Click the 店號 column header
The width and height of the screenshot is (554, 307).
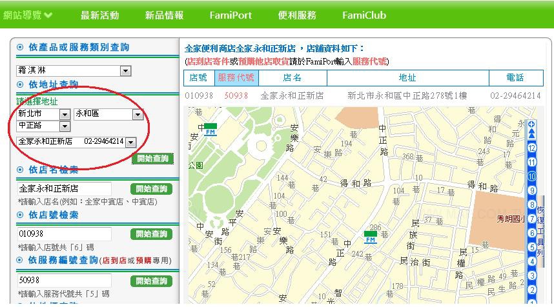click(x=199, y=77)
